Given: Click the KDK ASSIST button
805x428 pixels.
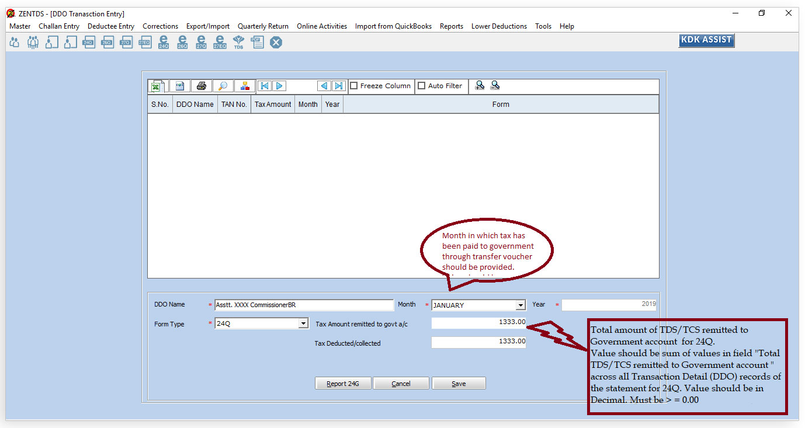Looking at the screenshot, I should coord(706,40).
